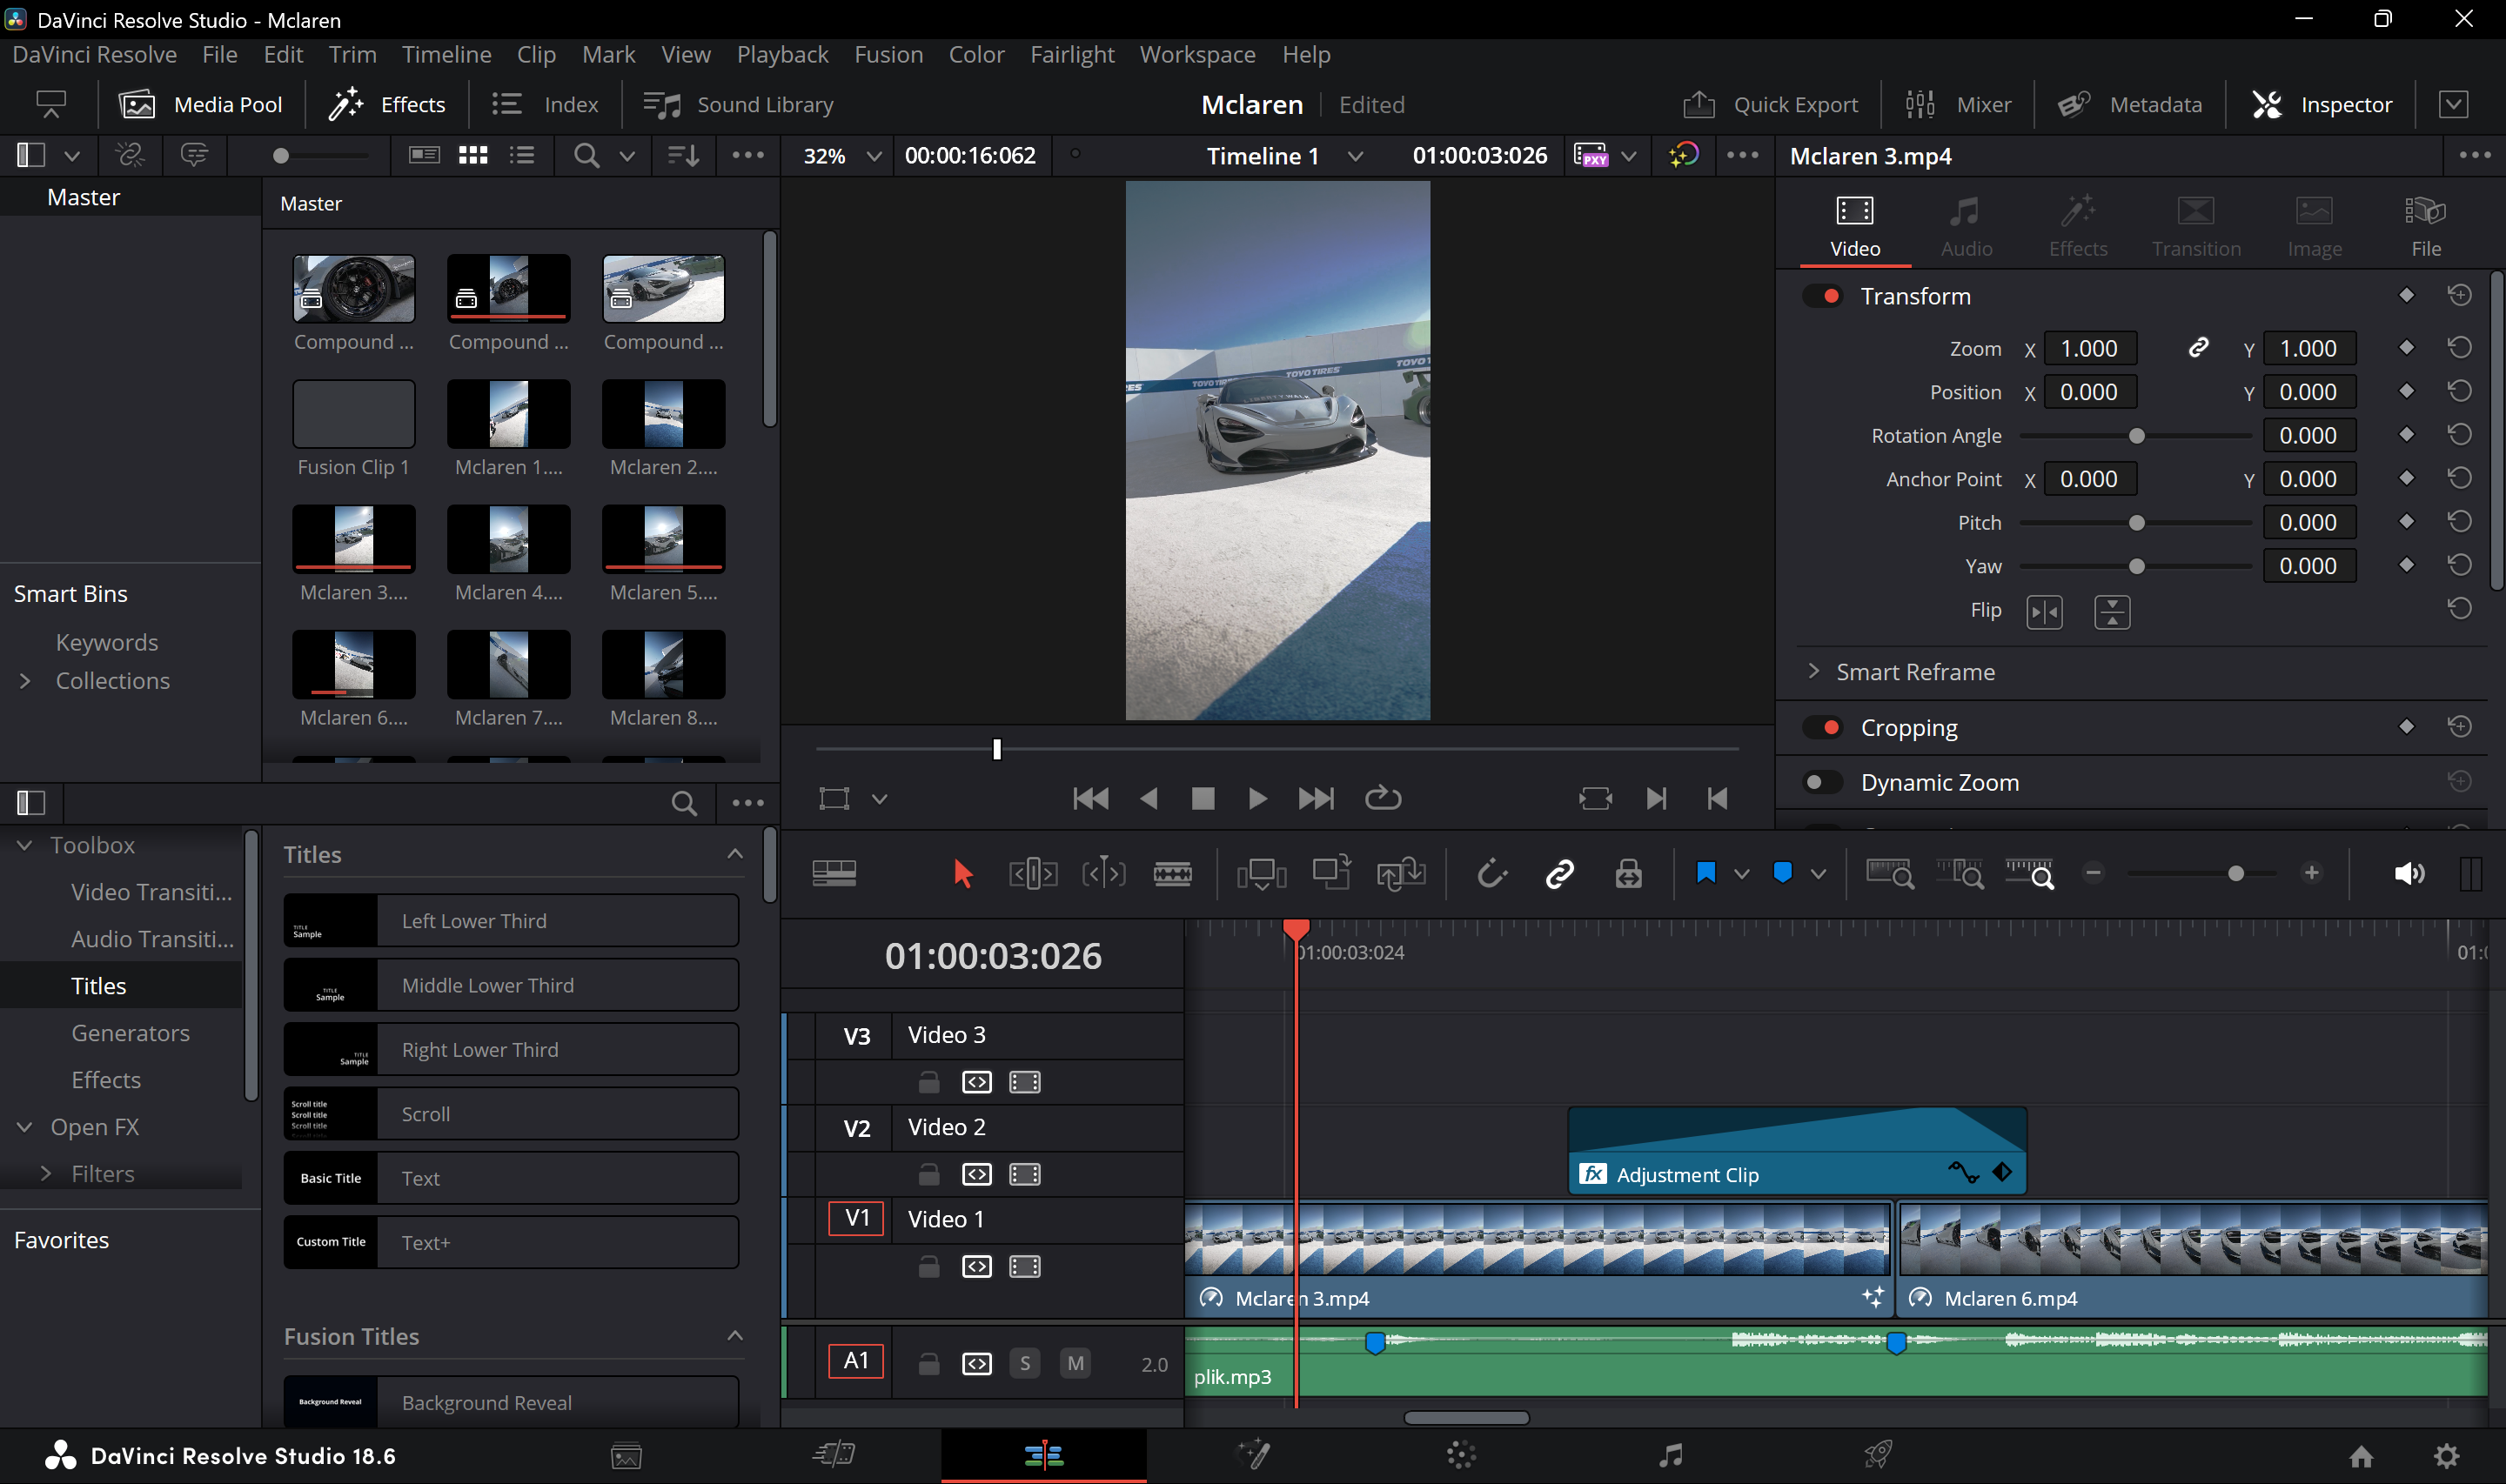Image resolution: width=2506 pixels, height=1484 pixels.
Task: Flip the clip vertically
Action: [x=2112, y=611]
